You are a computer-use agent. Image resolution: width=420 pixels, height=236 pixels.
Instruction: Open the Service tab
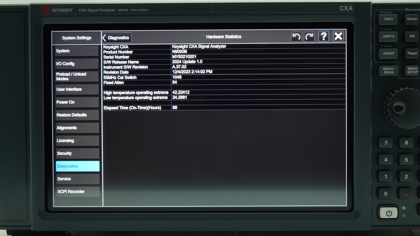click(x=78, y=179)
